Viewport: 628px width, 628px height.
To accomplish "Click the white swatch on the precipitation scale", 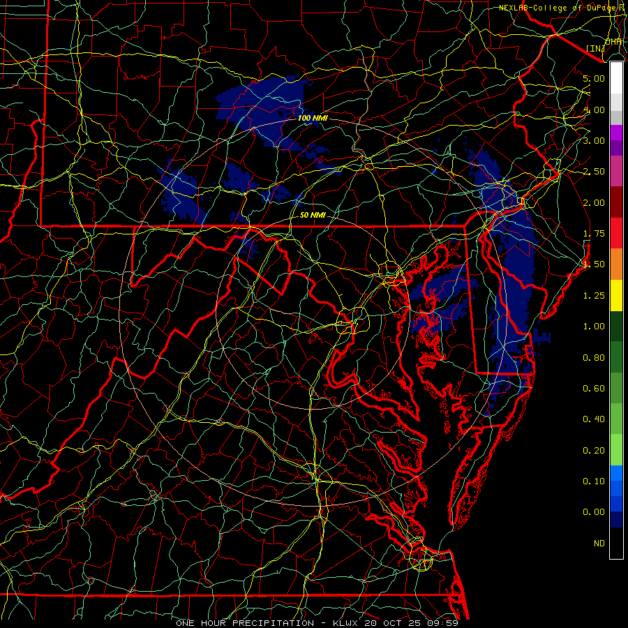I will tap(616, 78).
